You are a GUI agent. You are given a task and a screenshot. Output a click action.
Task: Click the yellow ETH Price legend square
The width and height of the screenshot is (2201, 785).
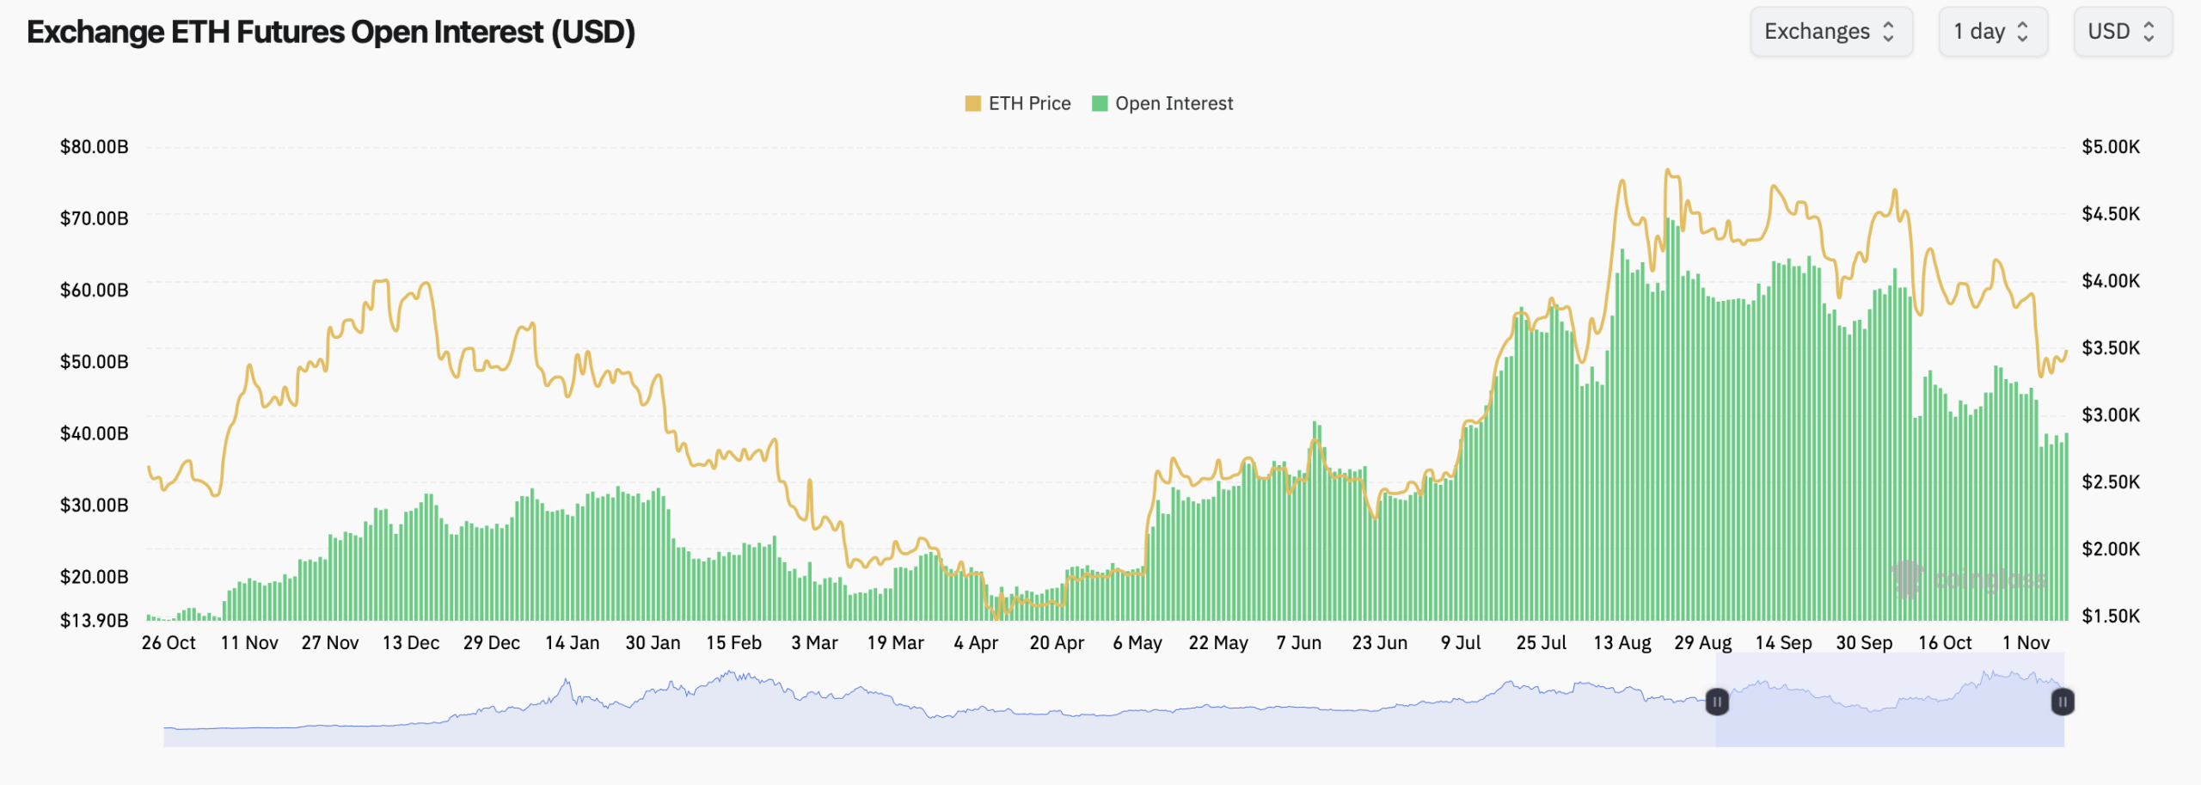[972, 103]
